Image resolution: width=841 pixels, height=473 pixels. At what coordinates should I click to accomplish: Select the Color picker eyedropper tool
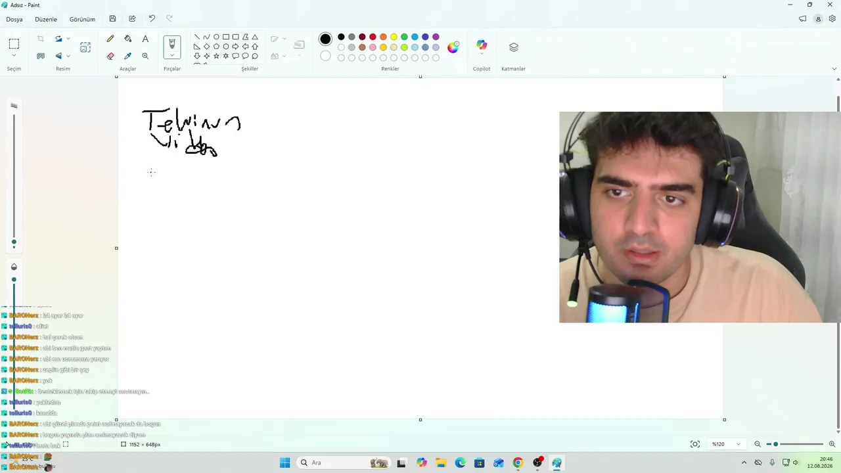[128, 56]
